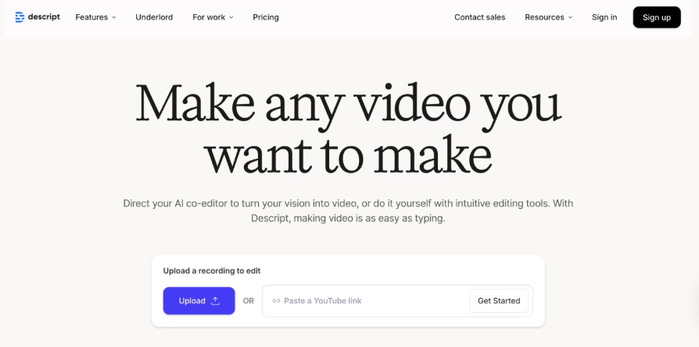Click the 'Upload a recording to edit' label

(x=211, y=270)
